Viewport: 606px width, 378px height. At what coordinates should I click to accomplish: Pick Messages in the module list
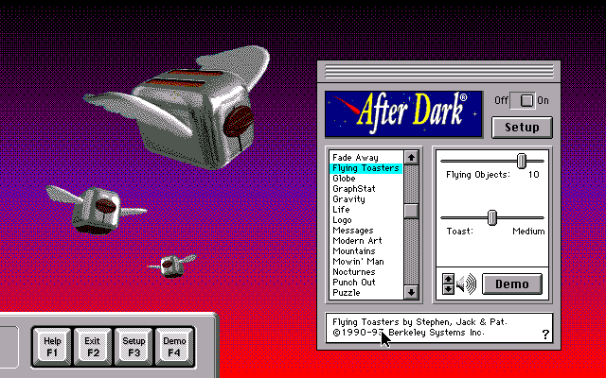point(365,231)
